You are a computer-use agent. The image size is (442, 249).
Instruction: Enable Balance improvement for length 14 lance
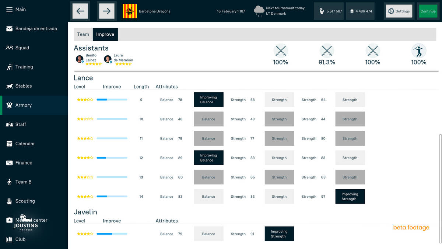click(x=209, y=197)
